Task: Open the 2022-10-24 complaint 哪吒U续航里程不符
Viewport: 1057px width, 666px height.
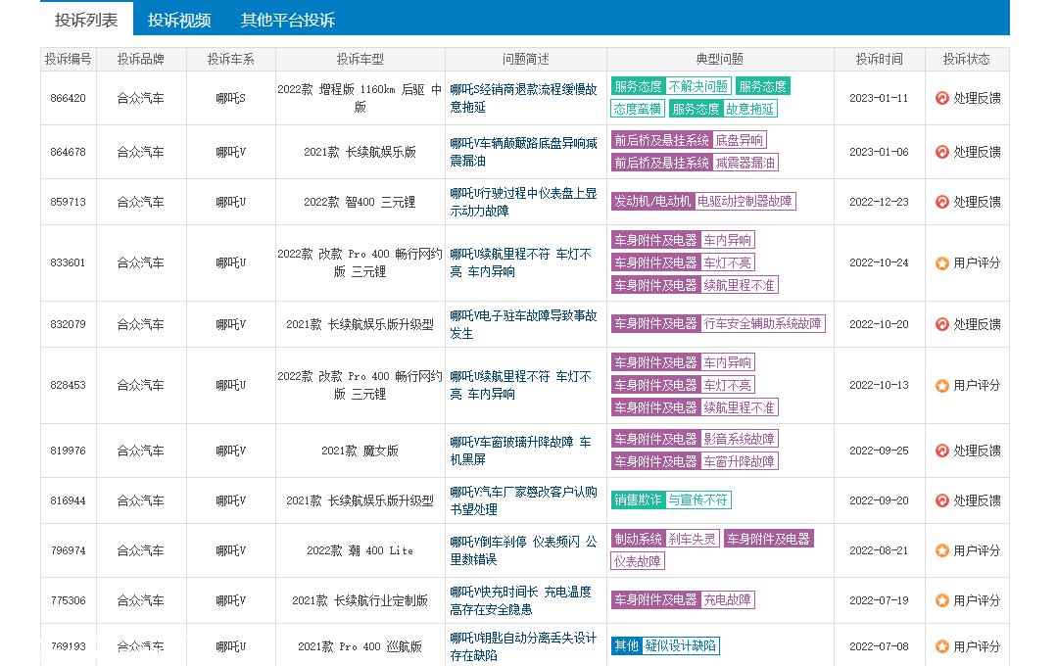Action: coord(520,262)
